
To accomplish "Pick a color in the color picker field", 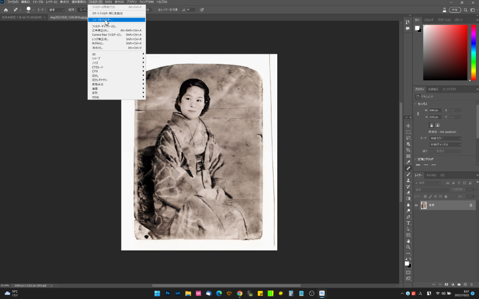I will [445, 53].
